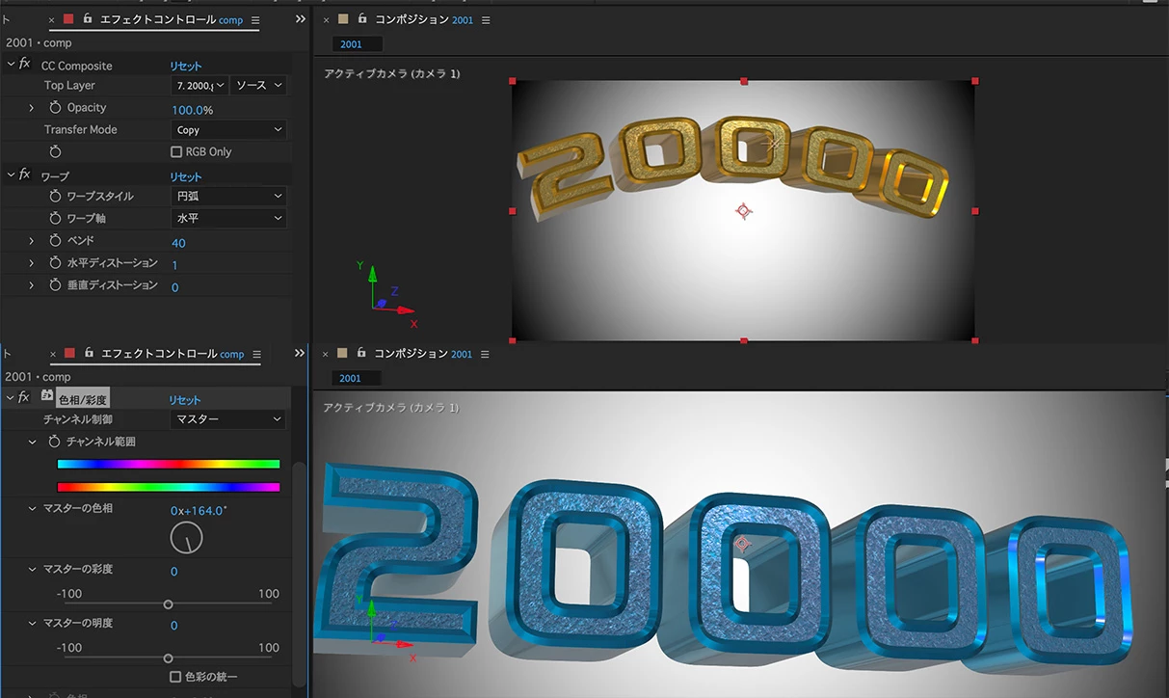Open the チャンネル制御 マスター dropdown
Screen dimensions: 1169x698
tap(229, 419)
